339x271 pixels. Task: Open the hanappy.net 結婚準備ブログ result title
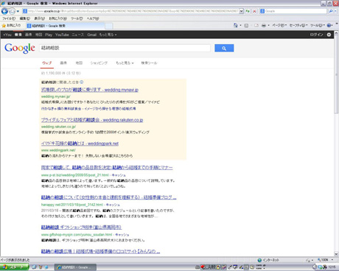108,197
